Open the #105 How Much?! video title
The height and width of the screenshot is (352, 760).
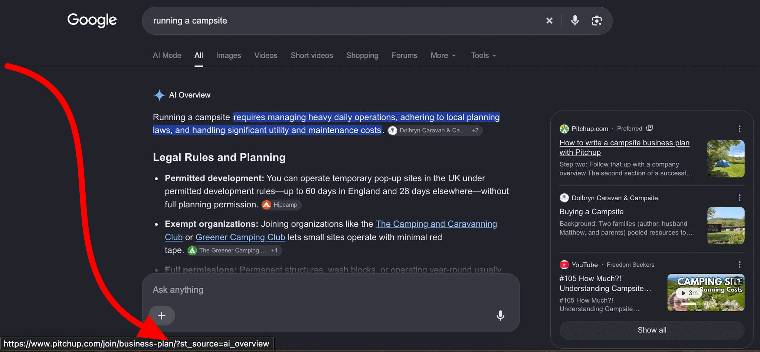pyautogui.click(x=605, y=283)
